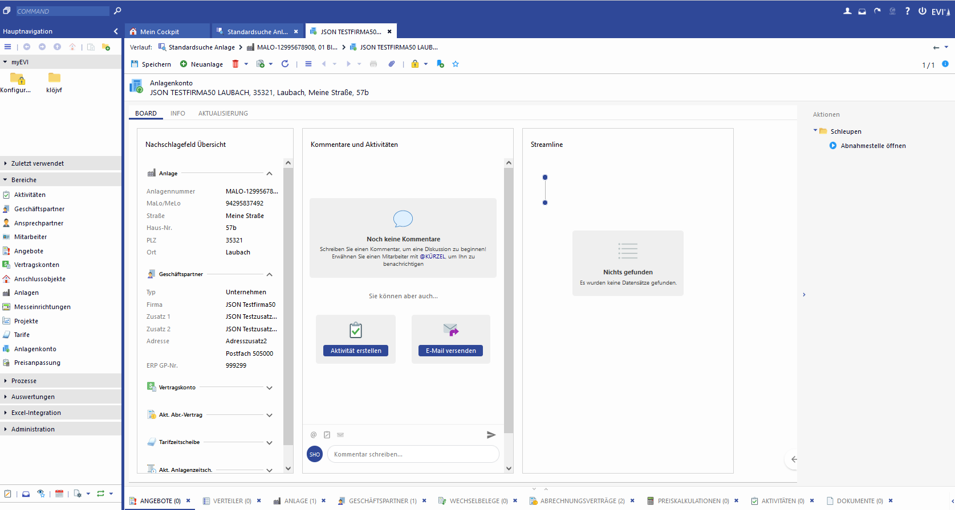
Task: Click the magnifier icon beside COMMAND field
Action: (117, 11)
